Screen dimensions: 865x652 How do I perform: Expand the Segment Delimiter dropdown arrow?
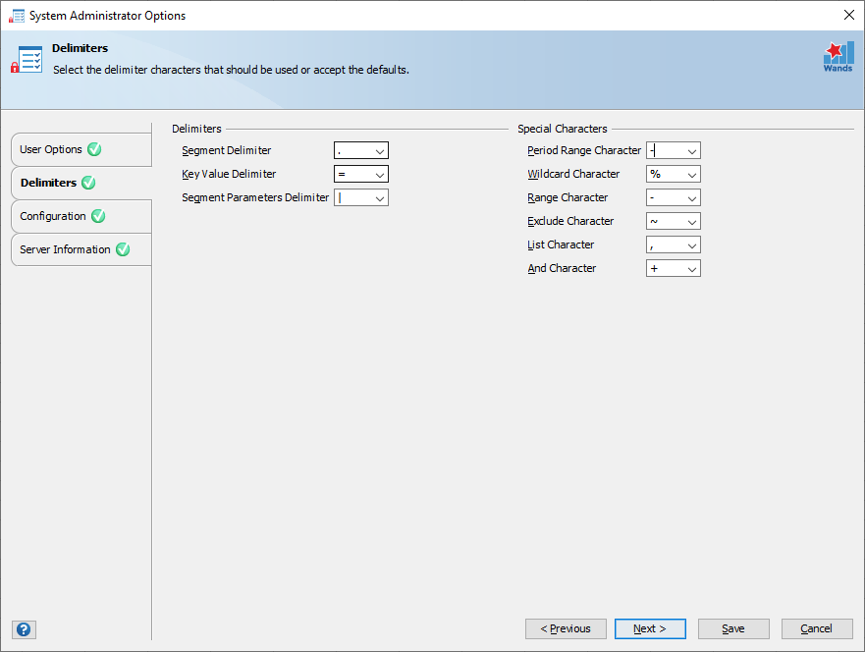(380, 150)
